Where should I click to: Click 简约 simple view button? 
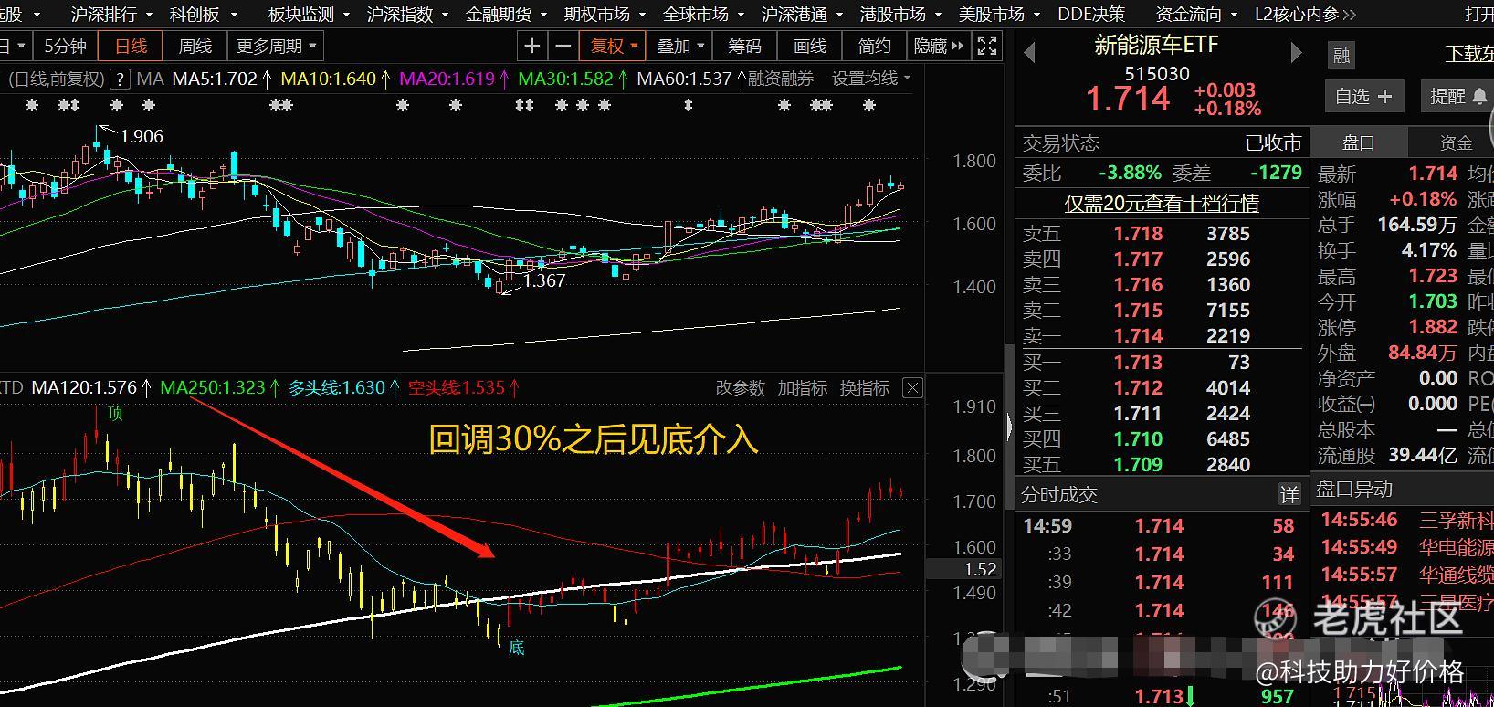874,46
